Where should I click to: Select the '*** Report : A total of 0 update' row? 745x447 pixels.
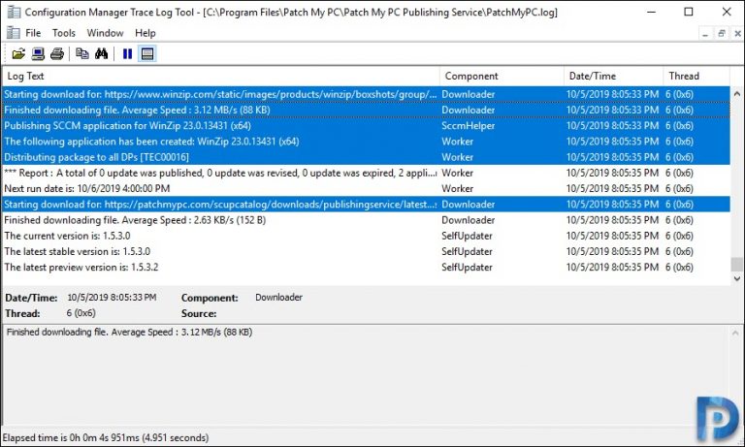(x=366, y=173)
